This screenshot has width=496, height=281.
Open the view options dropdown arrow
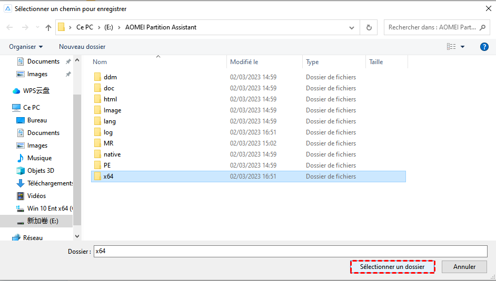(x=463, y=47)
